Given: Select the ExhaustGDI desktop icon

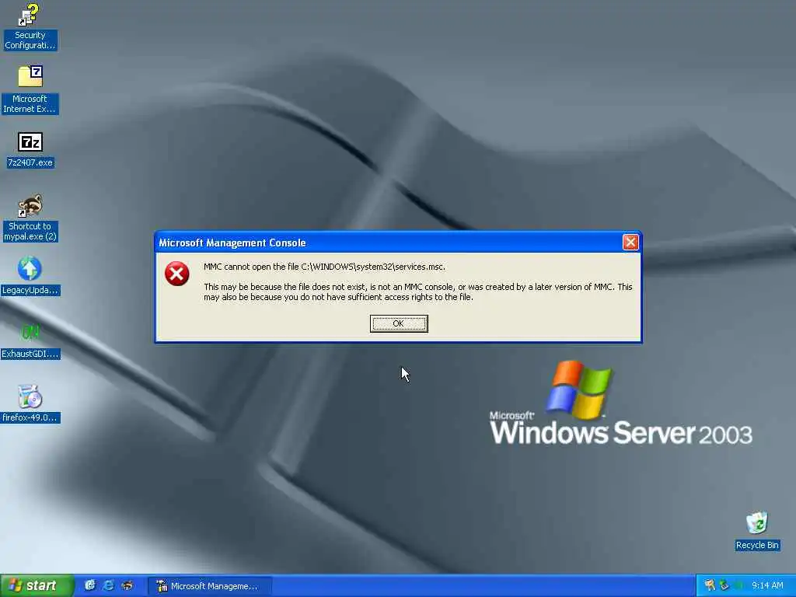Looking at the screenshot, I should (30, 340).
